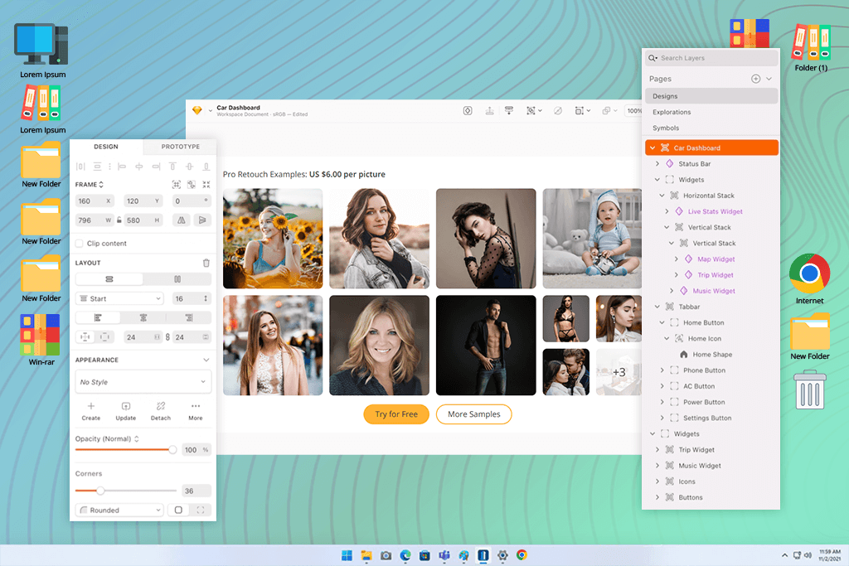Click the mask tool icon in toolbar
Screen dimensions: 849x566
coord(558,111)
